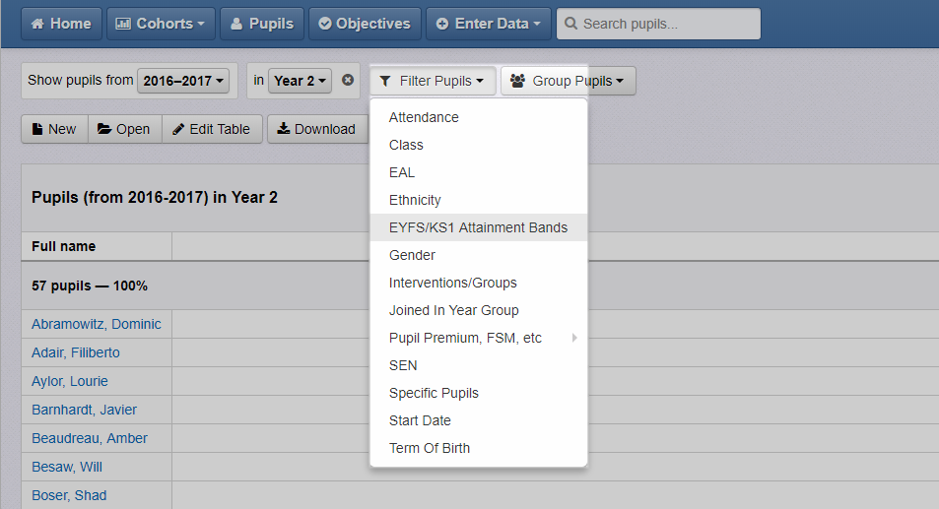The width and height of the screenshot is (939, 509).
Task: Choose Edit Table
Action: click(212, 129)
